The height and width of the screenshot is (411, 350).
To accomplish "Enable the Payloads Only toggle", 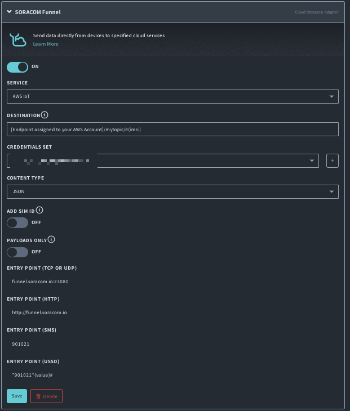I will click(x=17, y=252).
